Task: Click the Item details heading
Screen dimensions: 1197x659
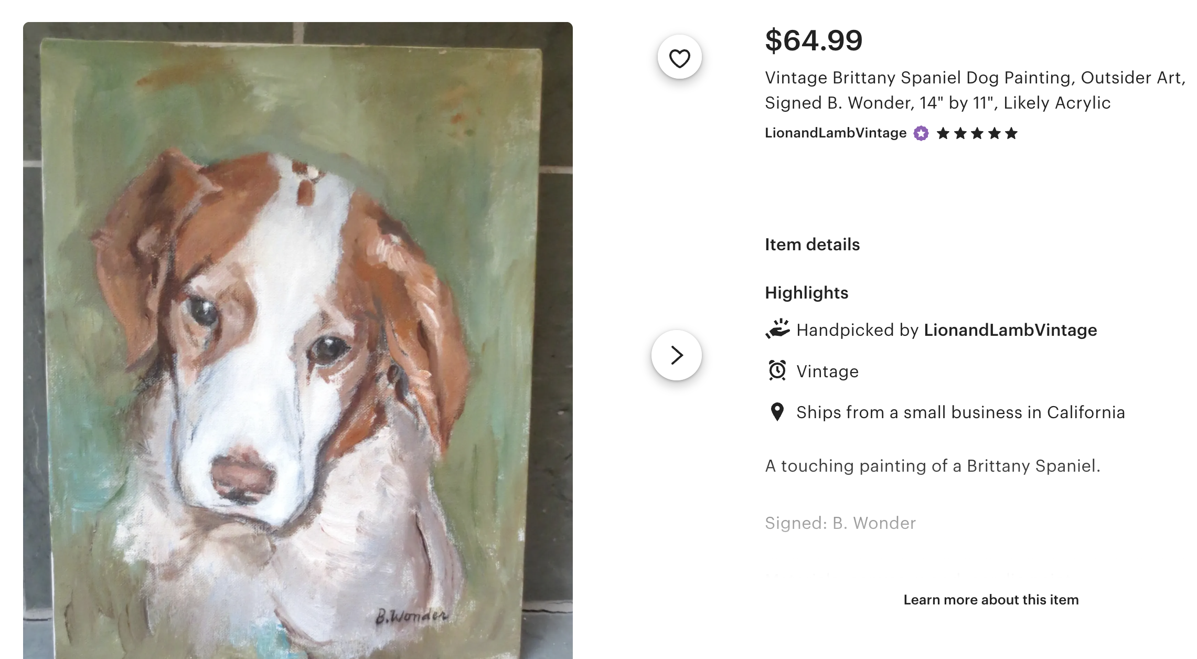Action: point(812,245)
